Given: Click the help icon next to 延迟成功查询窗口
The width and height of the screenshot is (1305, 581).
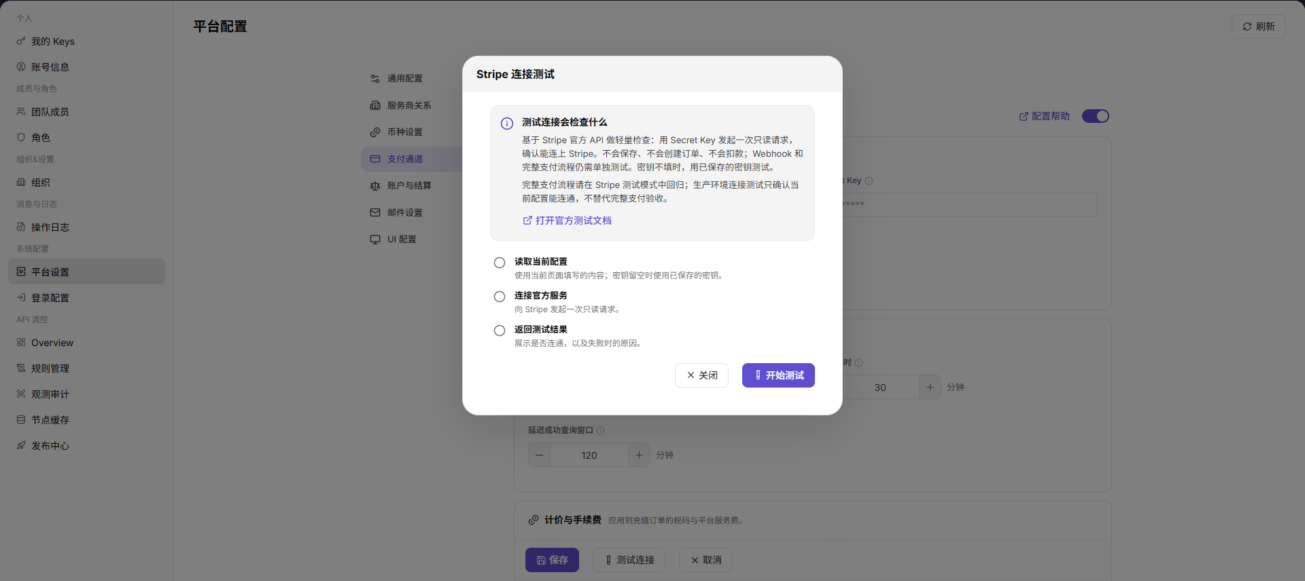Looking at the screenshot, I should click(x=600, y=430).
